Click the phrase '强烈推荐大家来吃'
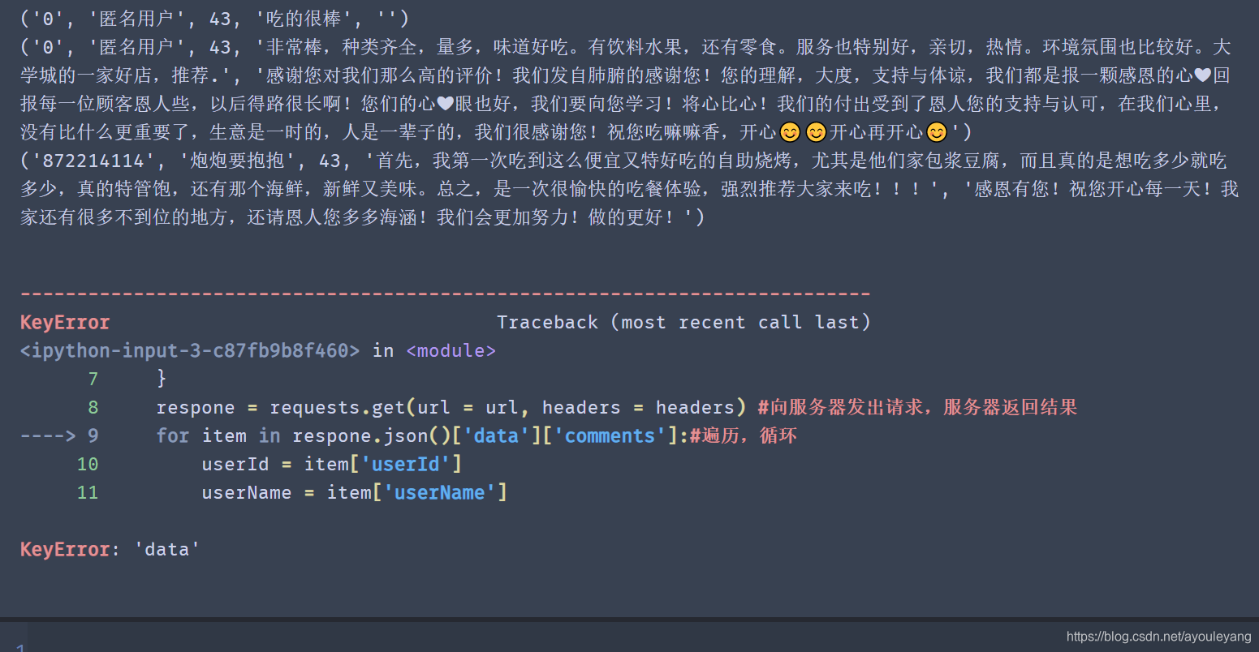Screen dimensions: 1259x652 coord(797,189)
